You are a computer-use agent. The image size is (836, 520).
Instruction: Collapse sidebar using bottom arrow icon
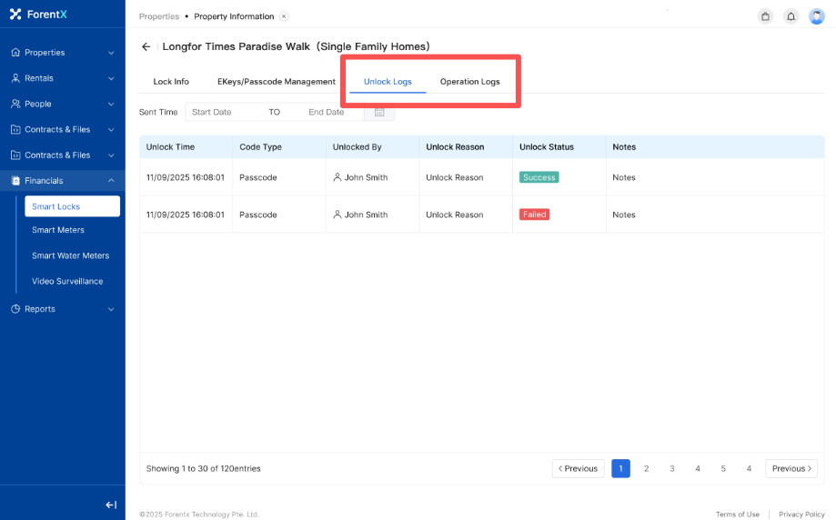click(x=111, y=505)
